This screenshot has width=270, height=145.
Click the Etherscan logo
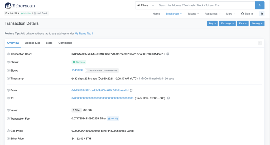click(x=20, y=6)
